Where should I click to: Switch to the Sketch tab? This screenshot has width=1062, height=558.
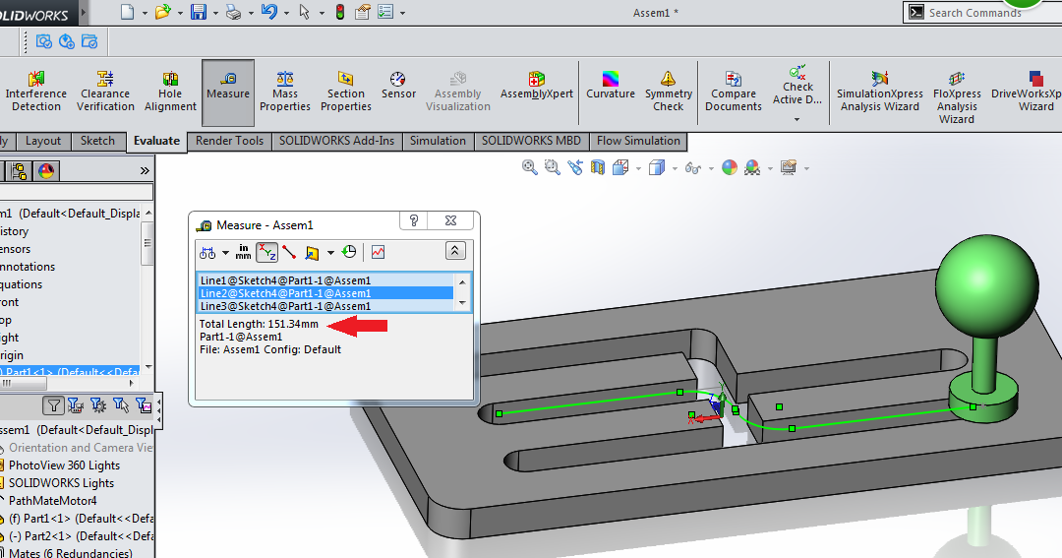[x=97, y=141]
